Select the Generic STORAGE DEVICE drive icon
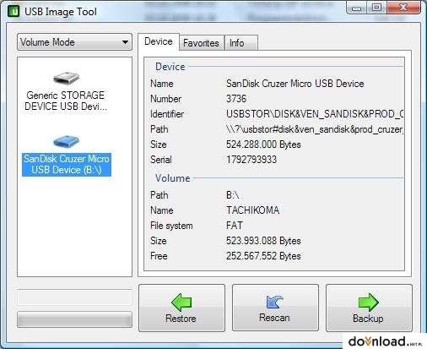This screenshot has height=349, width=427. [x=67, y=78]
